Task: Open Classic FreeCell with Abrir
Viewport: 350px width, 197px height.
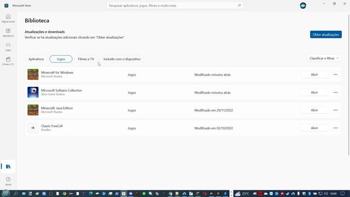Action: [314, 128]
